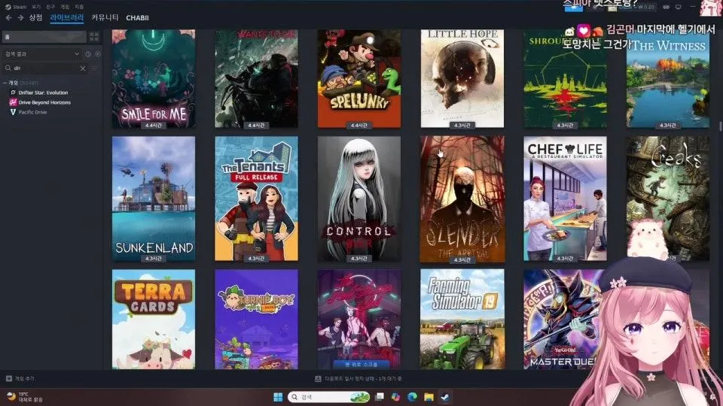Open the Farming Simulator 19 cover
Screen dimensions: 723x406
462,319
